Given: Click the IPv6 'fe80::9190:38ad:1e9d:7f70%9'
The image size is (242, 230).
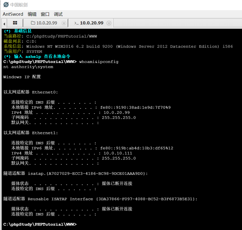Looking at the screenshot, I should pyautogui.click(x=135, y=107).
